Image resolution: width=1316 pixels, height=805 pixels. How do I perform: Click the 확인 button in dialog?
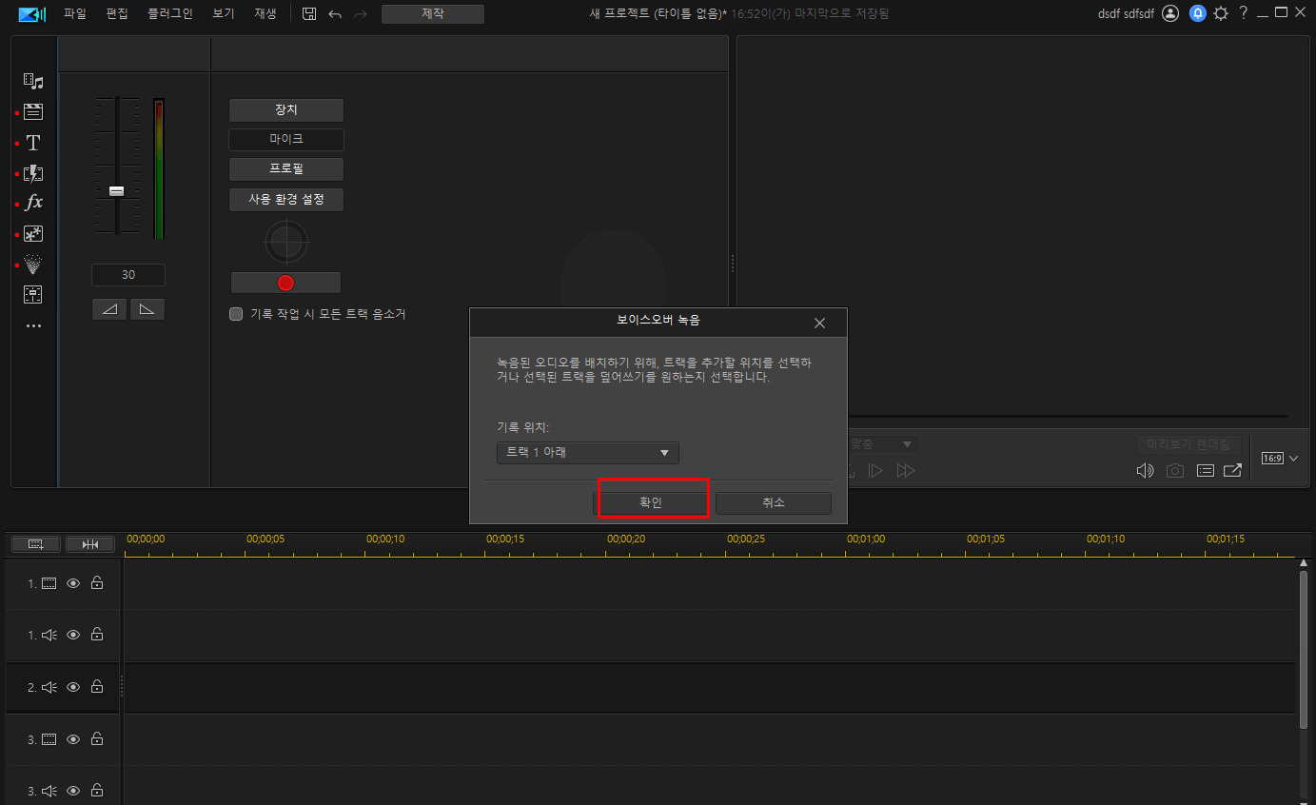coord(651,502)
